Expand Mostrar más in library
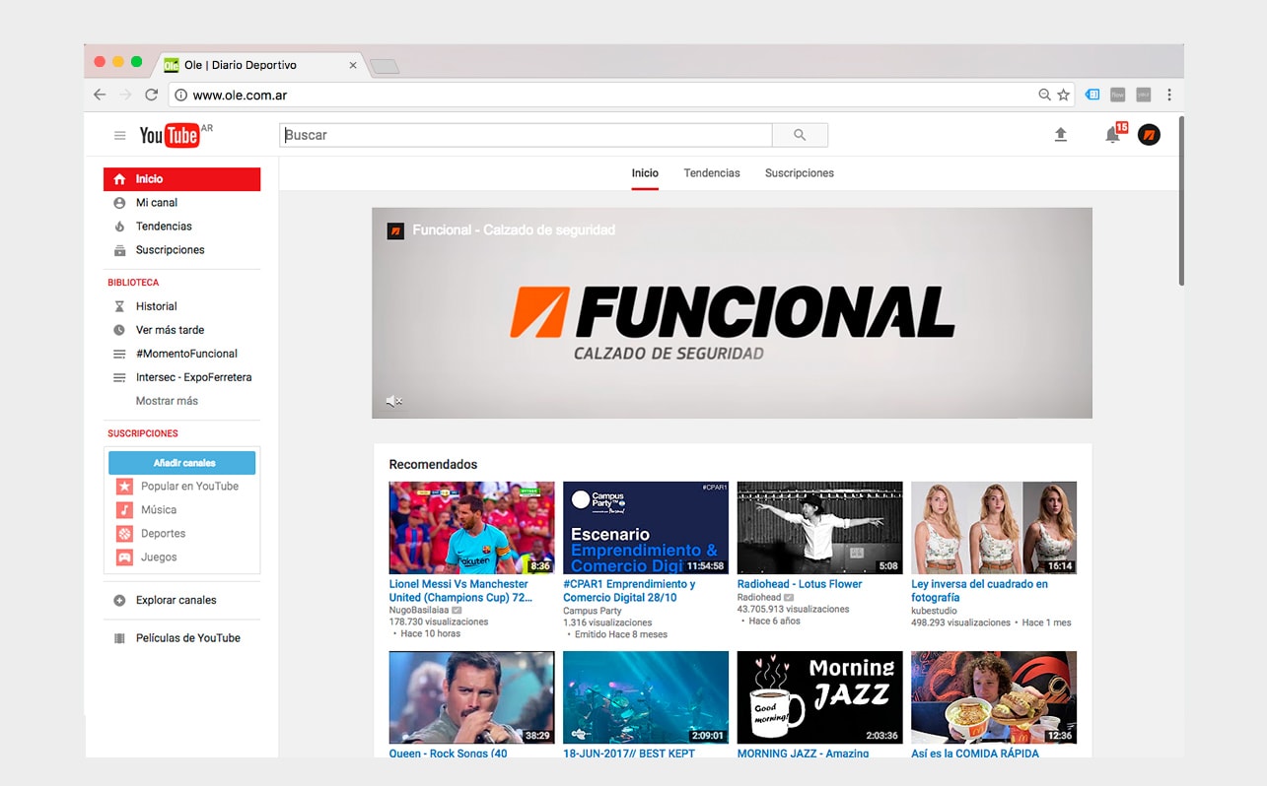The height and width of the screenshot is (786, 1267). (167, 401)
